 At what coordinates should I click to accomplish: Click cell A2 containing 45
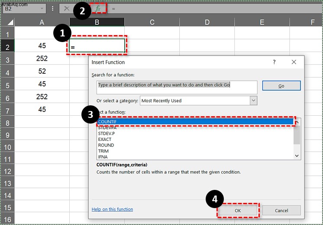42,46
